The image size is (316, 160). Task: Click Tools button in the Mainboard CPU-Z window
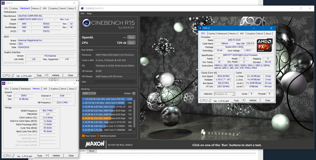tap(39, 75)
